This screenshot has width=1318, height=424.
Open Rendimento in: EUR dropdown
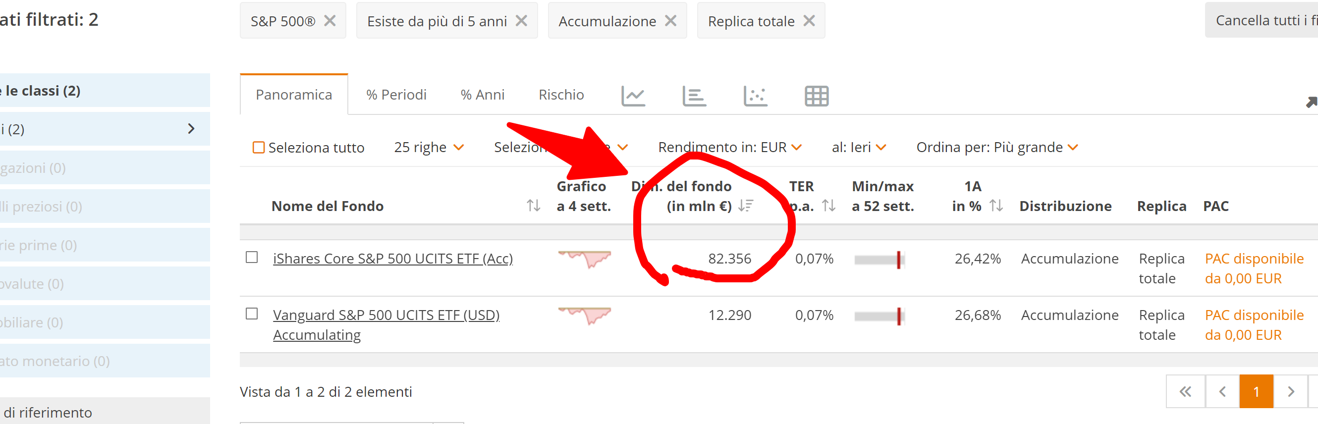pyautogui.click(x=729, y=147)
